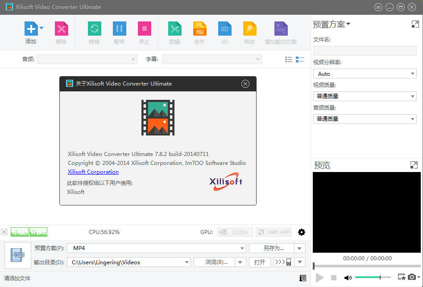
Task: Switch file list to detailed list view
Action: coord(289,59)
